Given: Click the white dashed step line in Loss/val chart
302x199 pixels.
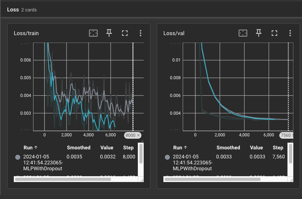Looking at the screenshot, I should tap(288, 87).
